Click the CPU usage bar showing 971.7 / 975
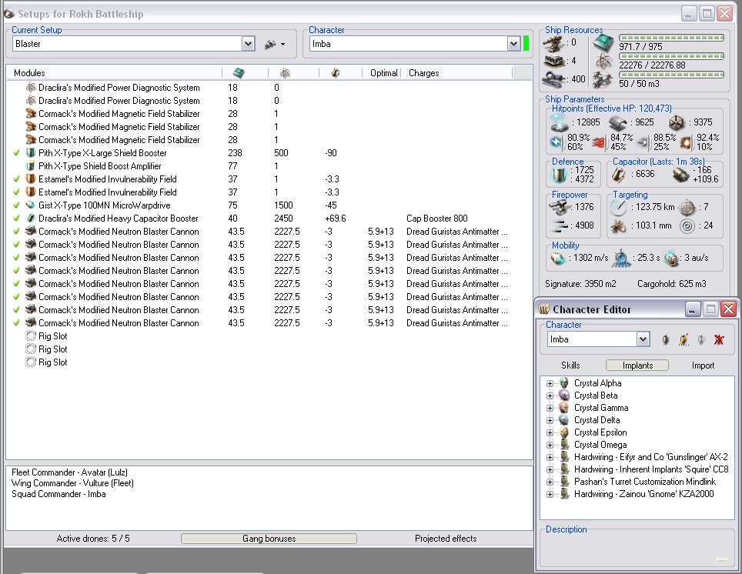This screenshot has width=742, height=574. tap(671, 38)
